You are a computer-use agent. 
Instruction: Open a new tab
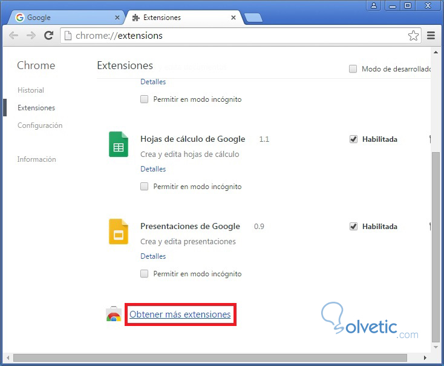[253, 18]
